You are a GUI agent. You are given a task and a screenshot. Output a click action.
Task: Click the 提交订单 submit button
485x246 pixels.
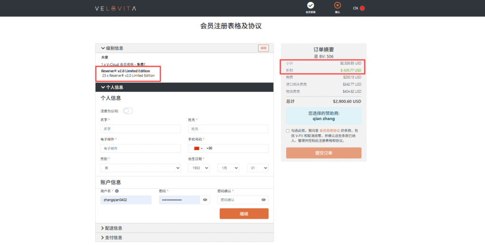[323, 153]
